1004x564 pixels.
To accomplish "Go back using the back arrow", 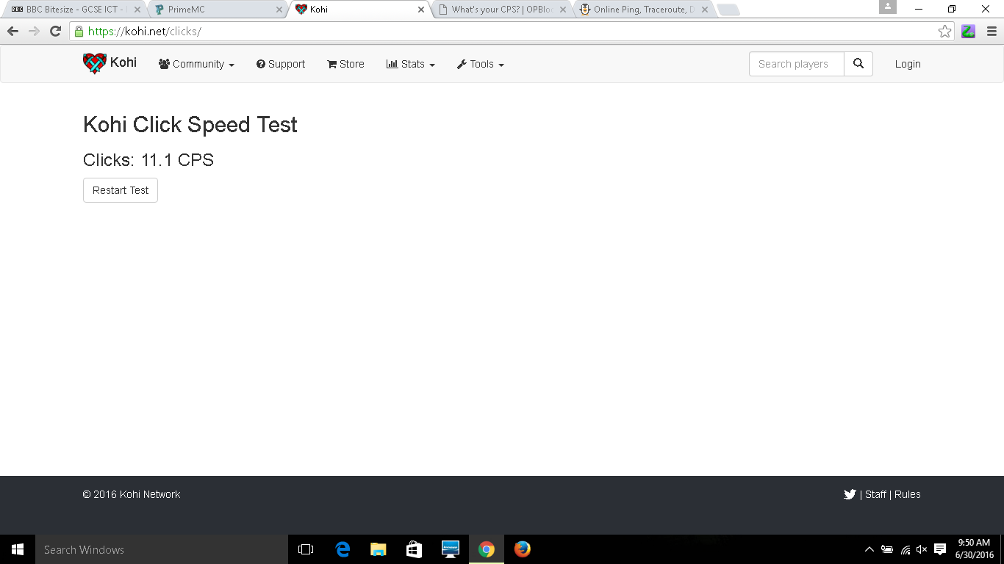I will coord(12,32).
